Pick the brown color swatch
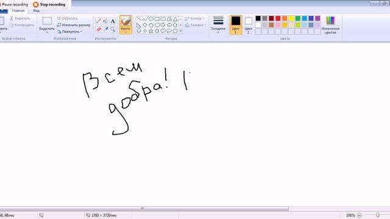 [x=271, y=25]
